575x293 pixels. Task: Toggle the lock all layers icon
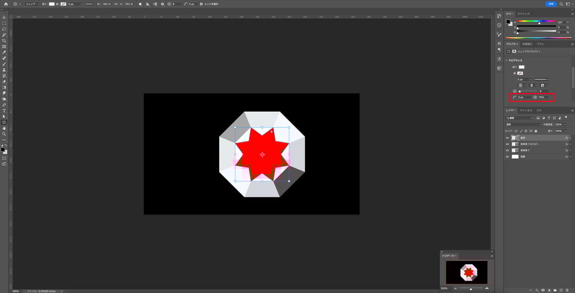click(536, 131)
